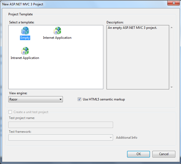Toggle Use HTML5 semantic markup checkbox
The height and width of the screenshot is (164, 181).
pyautogui.click(x=79, y=99)
